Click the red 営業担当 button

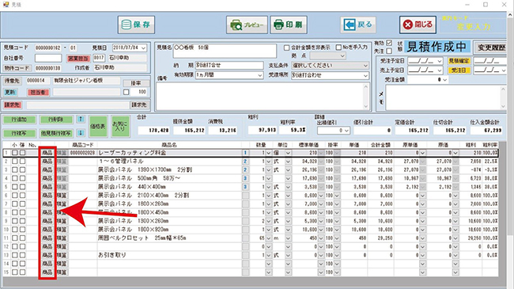tap(78, 59)
